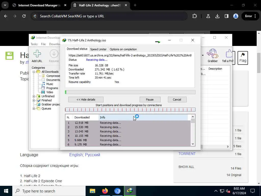
Task: Expand the Queues tree node
Action: tap(34, 109)
